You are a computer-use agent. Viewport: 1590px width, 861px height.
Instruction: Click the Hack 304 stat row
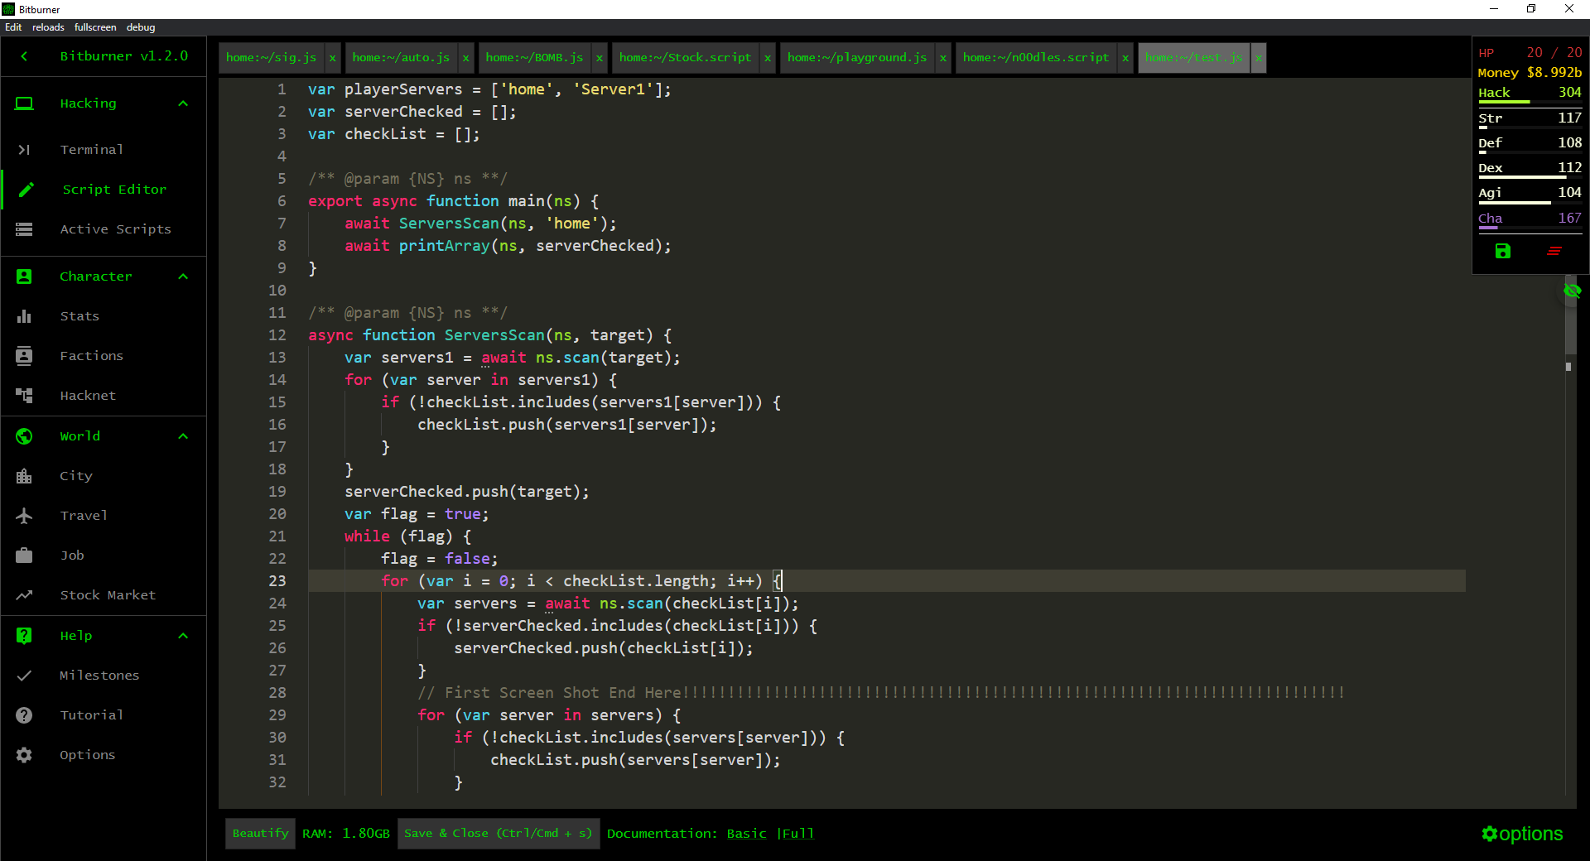coord(1530,94)
